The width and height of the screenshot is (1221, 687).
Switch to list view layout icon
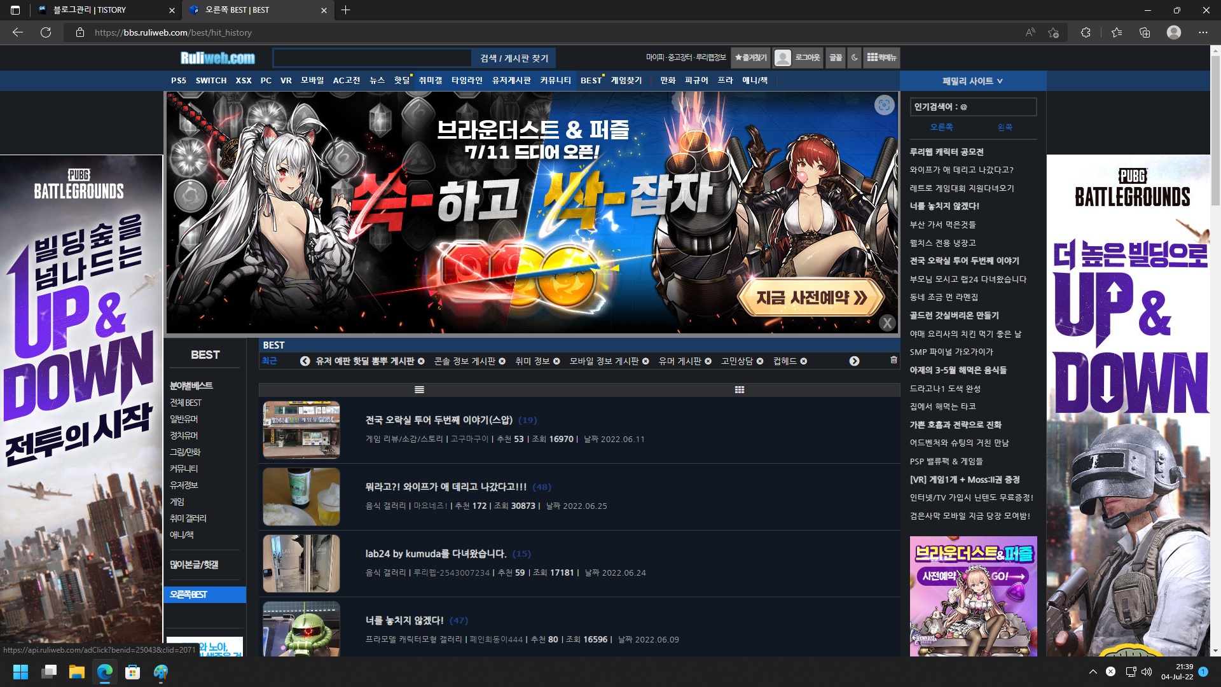[419, 390]
